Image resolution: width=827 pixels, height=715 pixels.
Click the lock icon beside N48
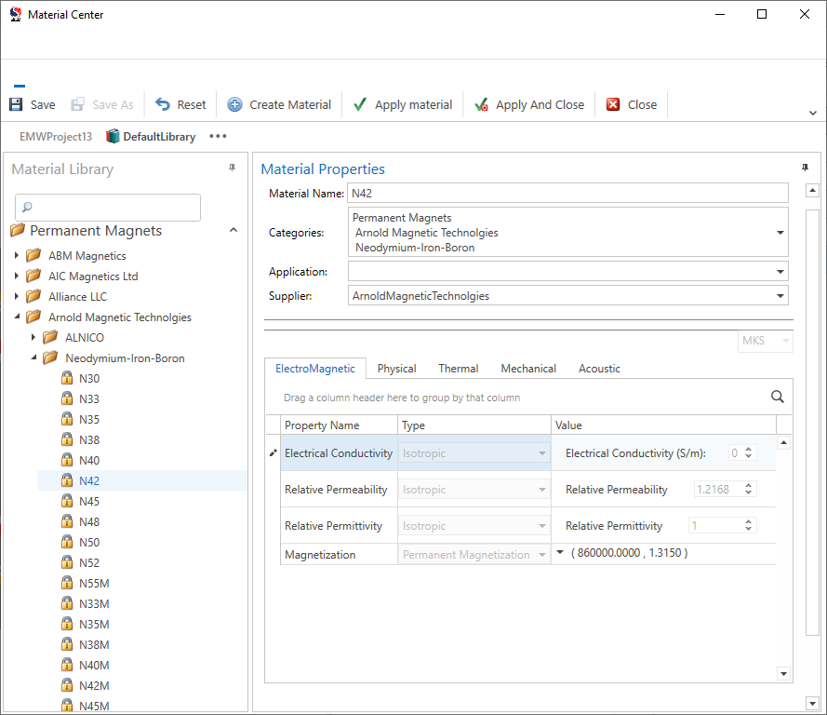[x=67, y=521]
